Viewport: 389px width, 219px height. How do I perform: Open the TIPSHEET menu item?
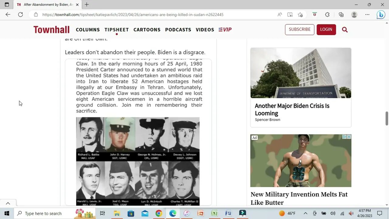[x=117, y=30]
